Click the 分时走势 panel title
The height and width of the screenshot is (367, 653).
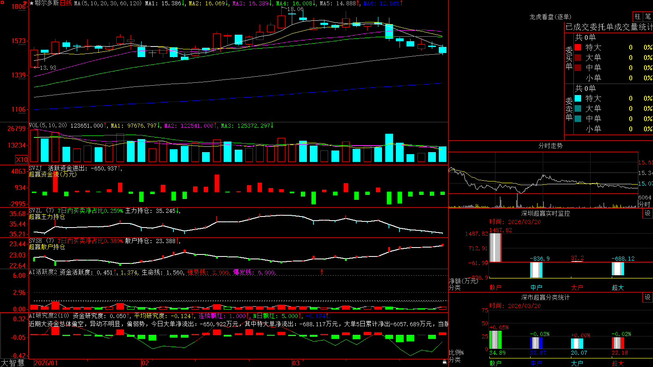[x=551, y=146]
